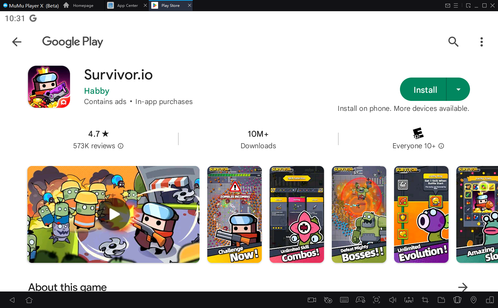Screen dimensions: 498x308
Task: Open the three-dot more options menu
Action: click(482, 42)
